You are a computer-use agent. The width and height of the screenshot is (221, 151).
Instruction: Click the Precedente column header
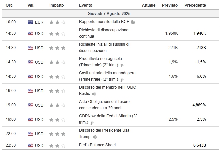(195, 5)
